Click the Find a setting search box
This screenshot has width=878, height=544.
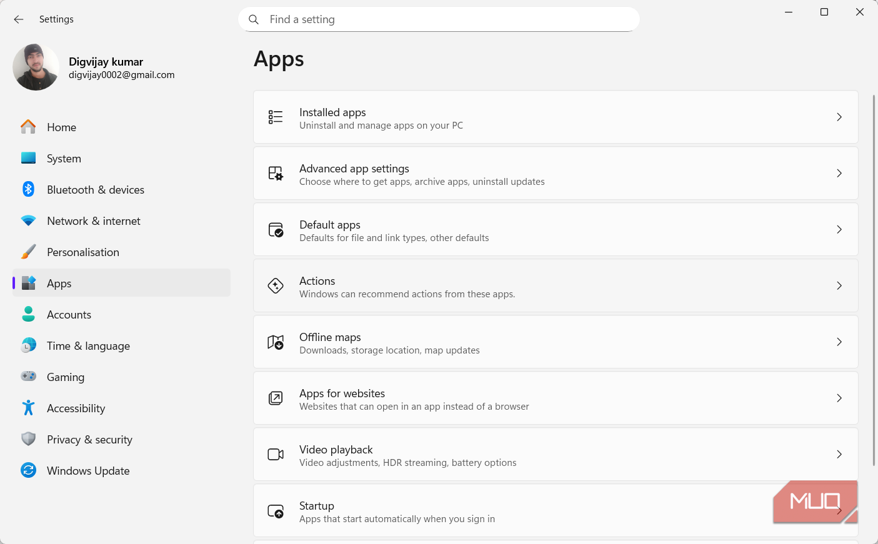point(439,19)
